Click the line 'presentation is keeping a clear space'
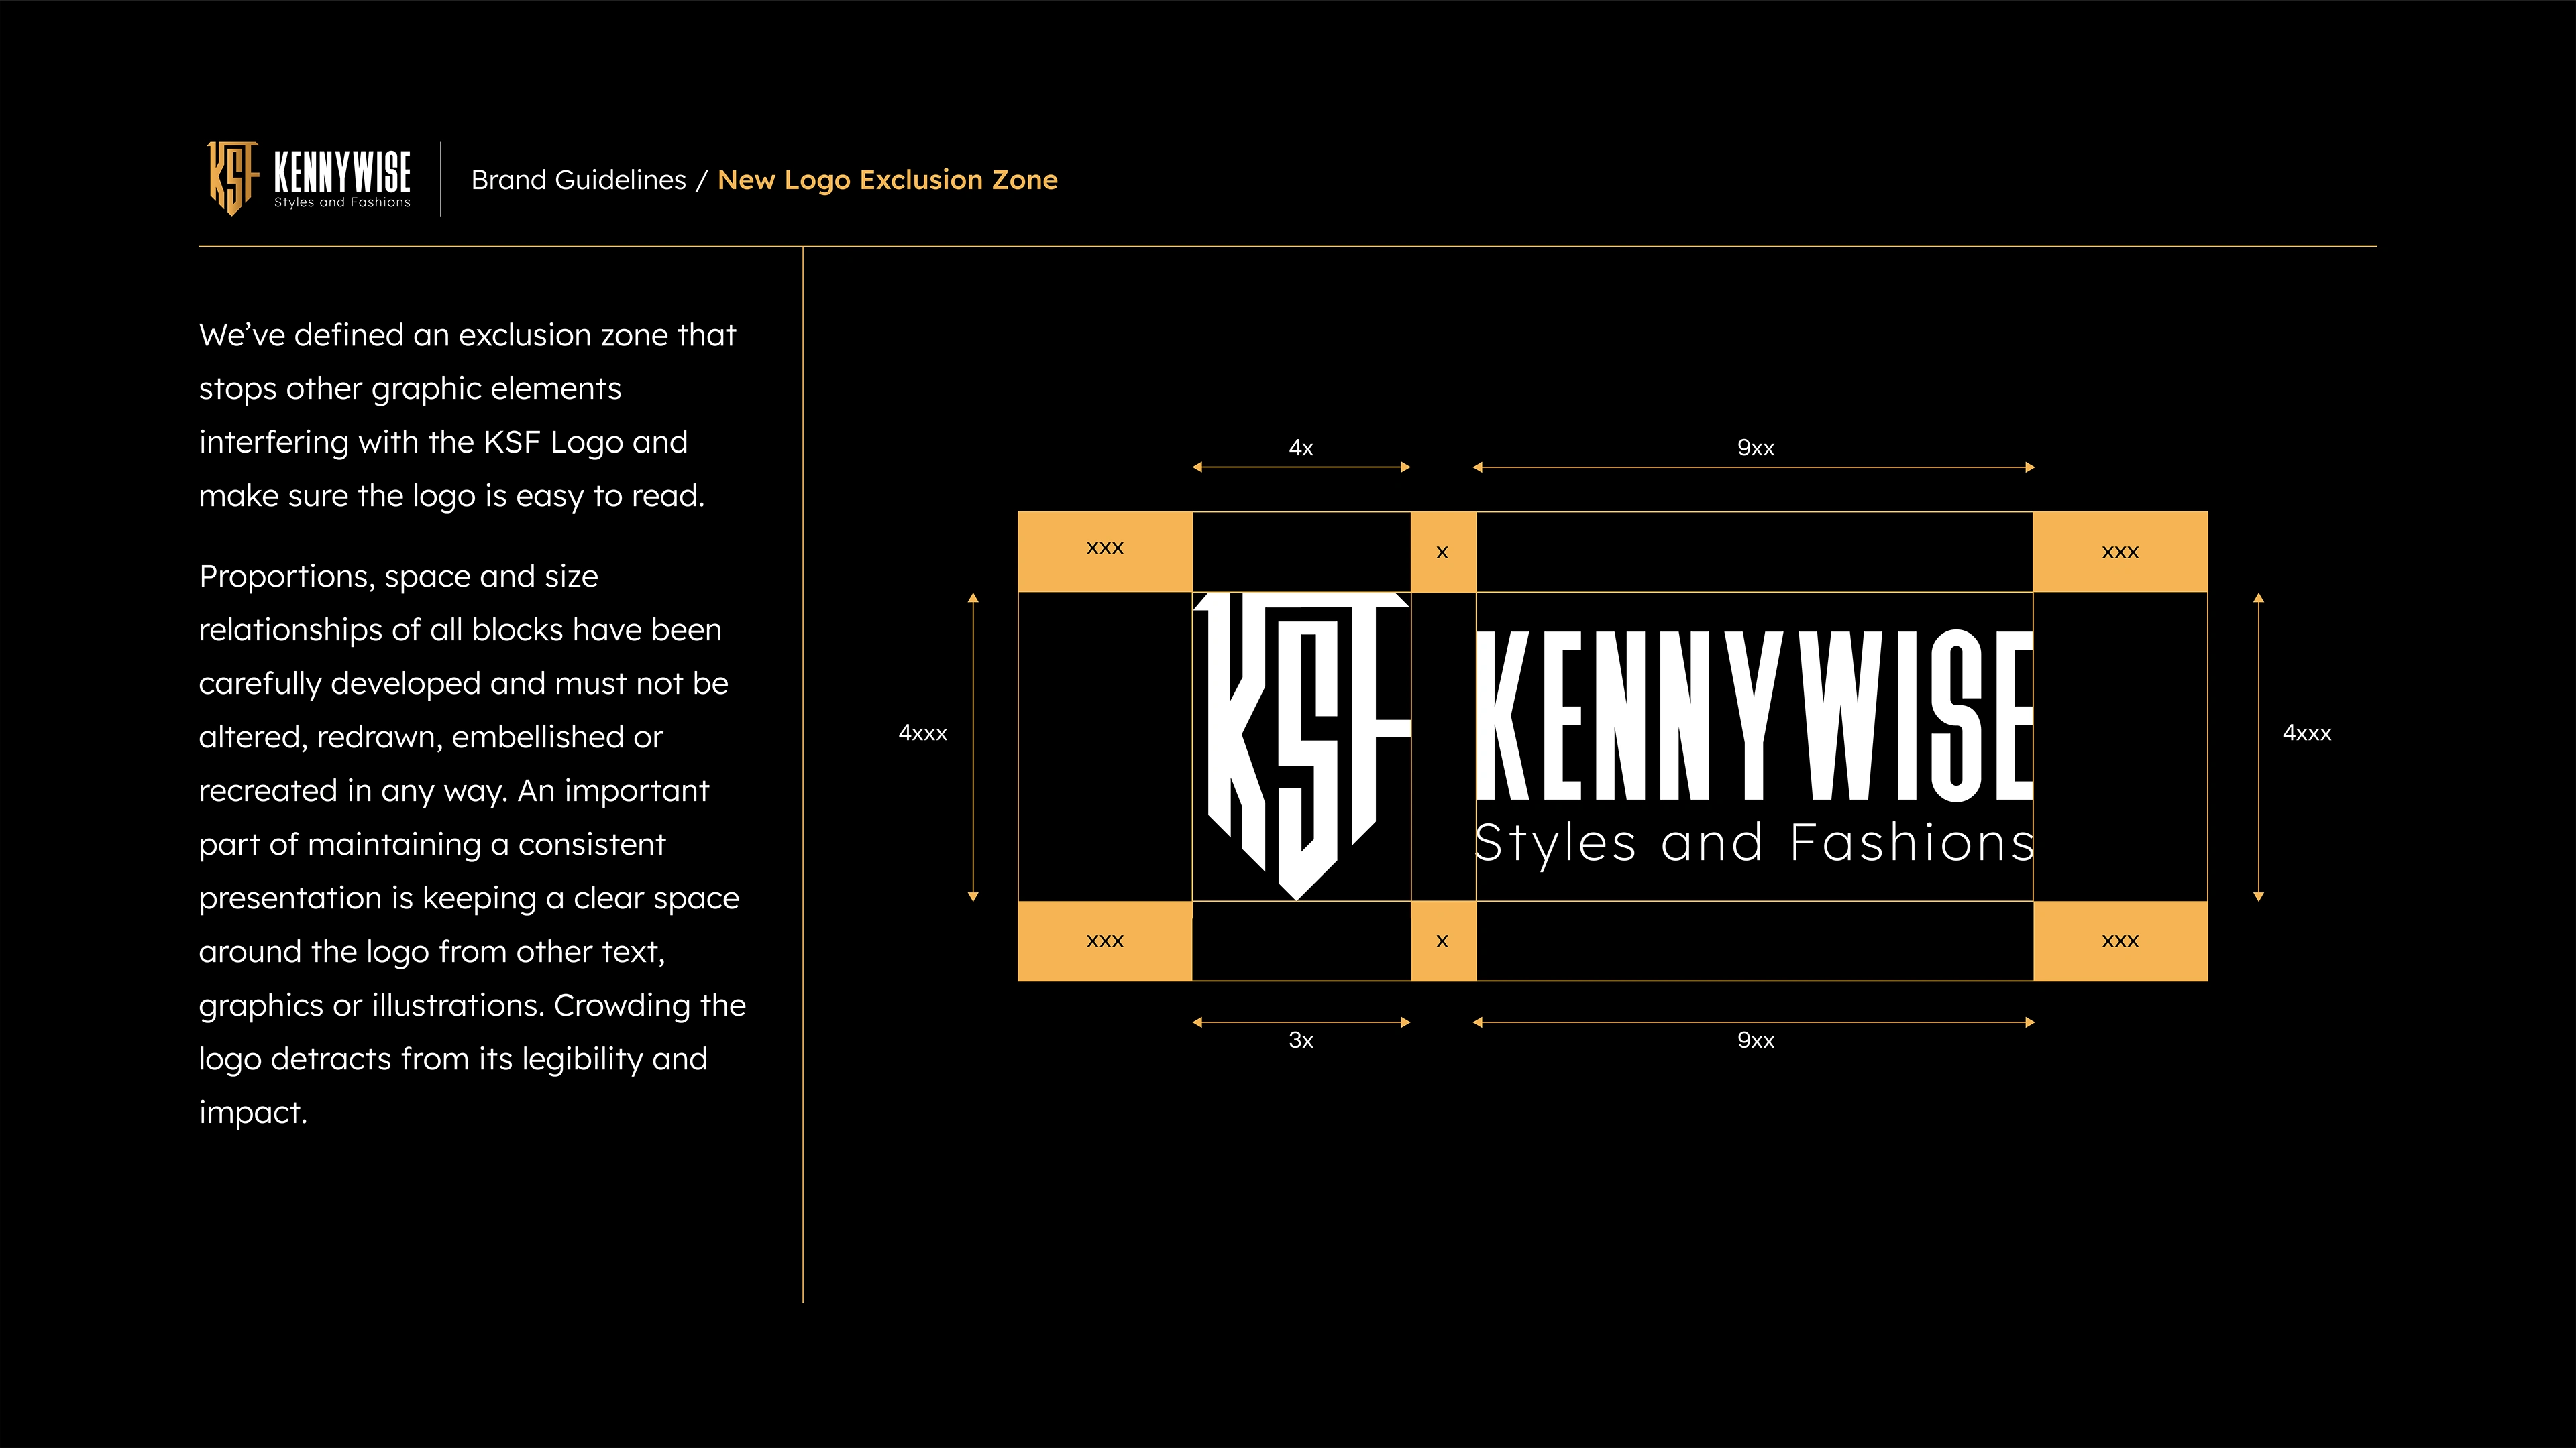Screen dimensions: 2576x1448 click(469, 898)
